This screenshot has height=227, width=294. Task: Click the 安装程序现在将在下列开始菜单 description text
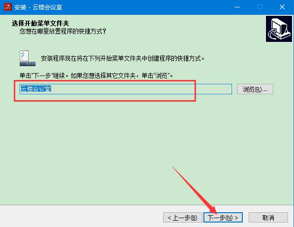coord(123,58)
